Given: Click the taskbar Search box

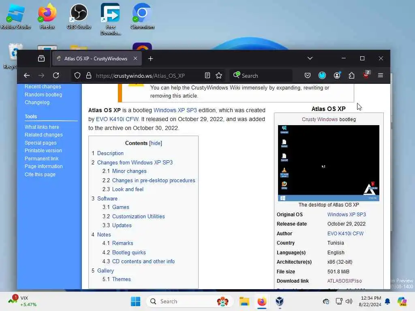Looking at the screenshot, I should coord(190,301).
